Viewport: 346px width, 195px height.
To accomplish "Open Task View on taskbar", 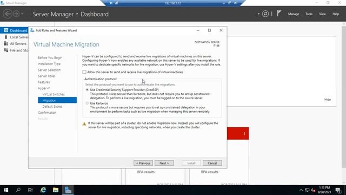I will click(30, 190).
